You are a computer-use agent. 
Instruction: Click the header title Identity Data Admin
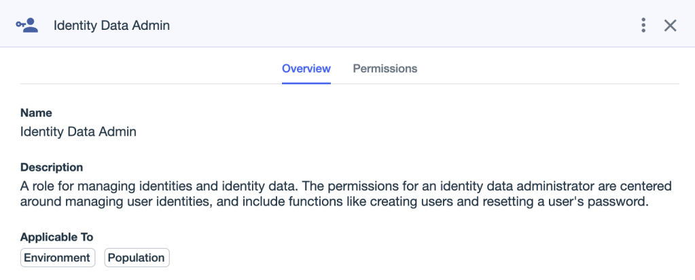click(x=111, y=26)
